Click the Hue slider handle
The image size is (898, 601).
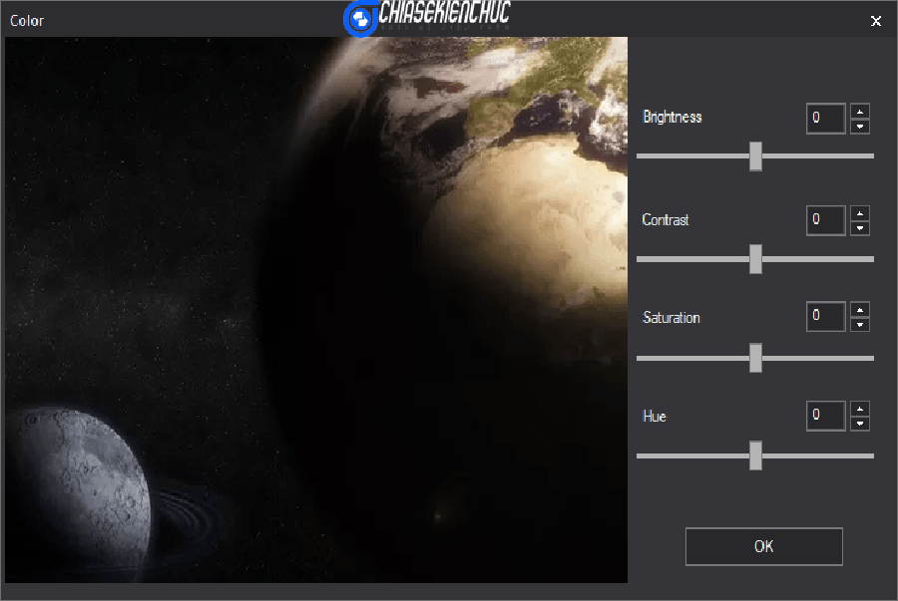point(755,455)
